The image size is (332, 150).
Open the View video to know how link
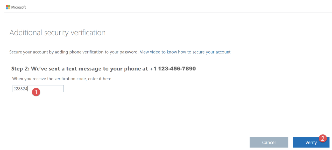coord(185,52)
